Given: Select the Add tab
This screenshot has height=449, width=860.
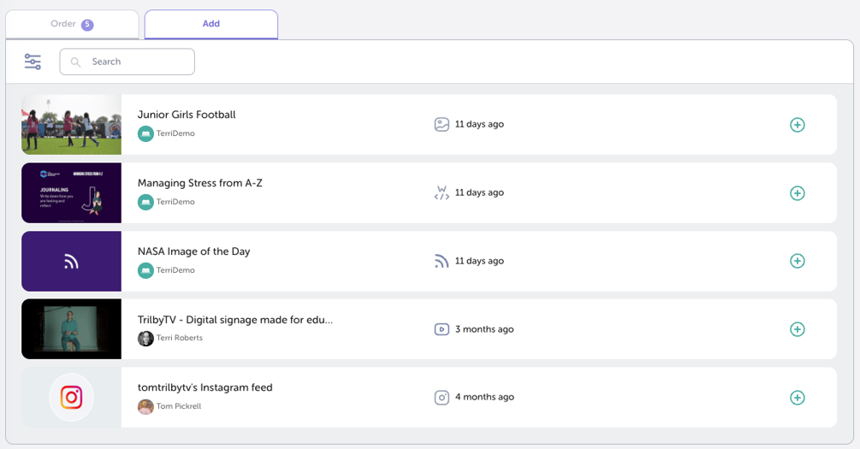Looking at the screenshot, I should 211,24.
